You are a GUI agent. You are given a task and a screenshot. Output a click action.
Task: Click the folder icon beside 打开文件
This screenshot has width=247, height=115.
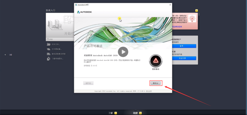tap(49, 44)
